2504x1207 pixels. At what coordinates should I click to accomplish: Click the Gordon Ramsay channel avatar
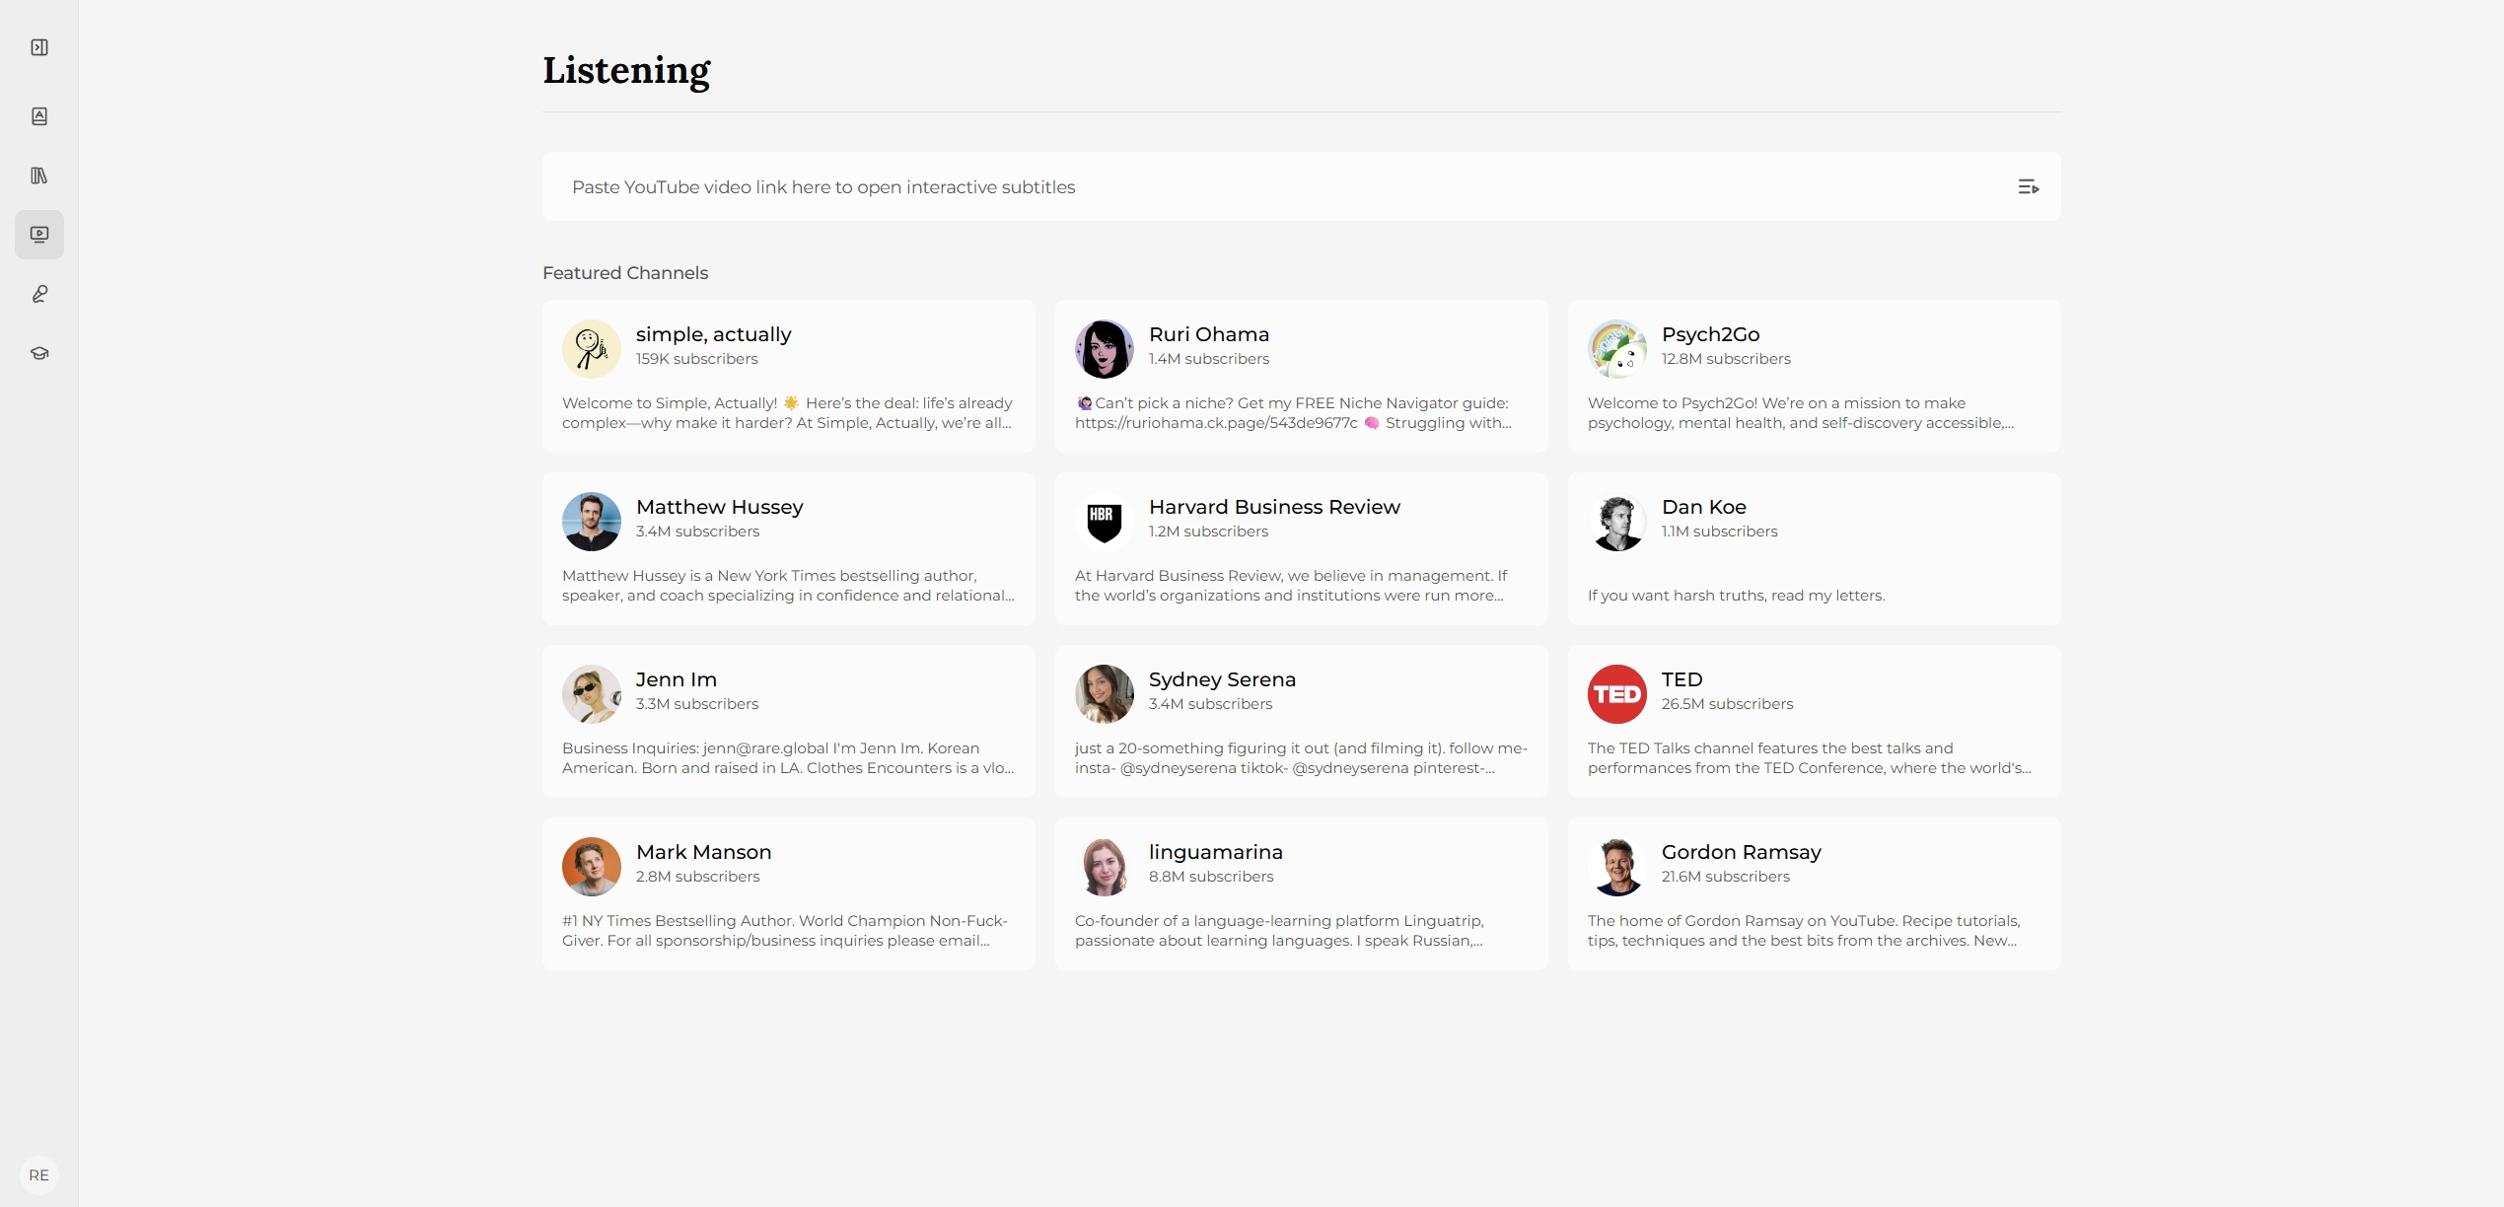(x=1616, y=867)
